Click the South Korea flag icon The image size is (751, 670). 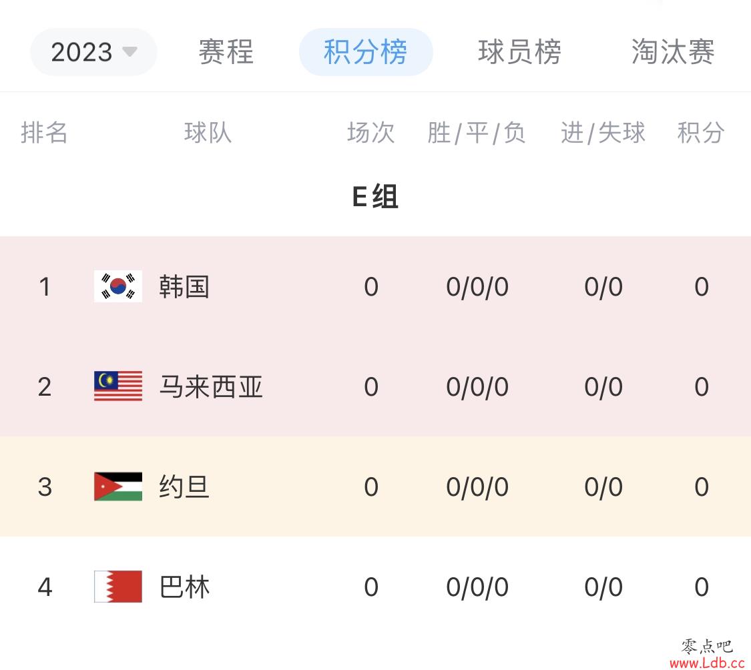click(117, 286)
